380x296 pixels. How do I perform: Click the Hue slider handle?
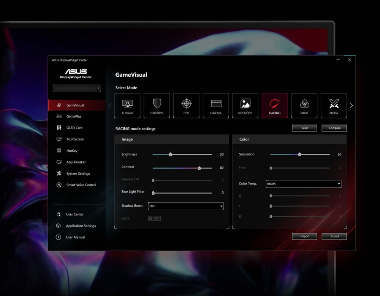(271, 168)
